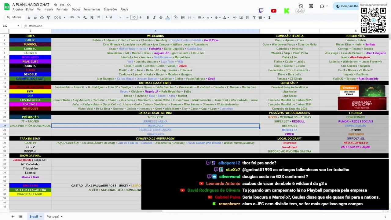Start a Meet call camera icon
The image size is (391, 220).
(x=322, y=6)
